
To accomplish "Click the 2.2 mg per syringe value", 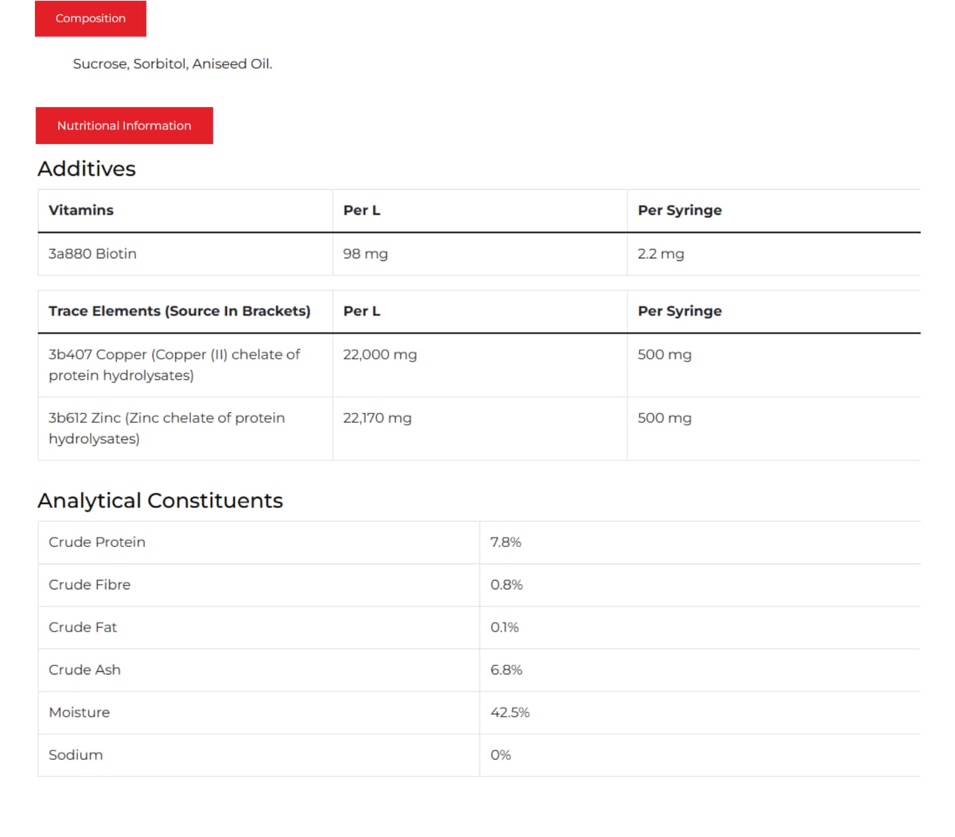I will point(660,254).
